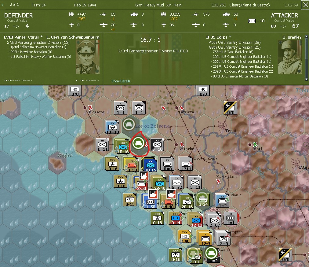Image resolution: width=309 pixels, height=267 pixels.
Task: Select the black-yellow R 0?0 counter near Terni
Action: 230,108
